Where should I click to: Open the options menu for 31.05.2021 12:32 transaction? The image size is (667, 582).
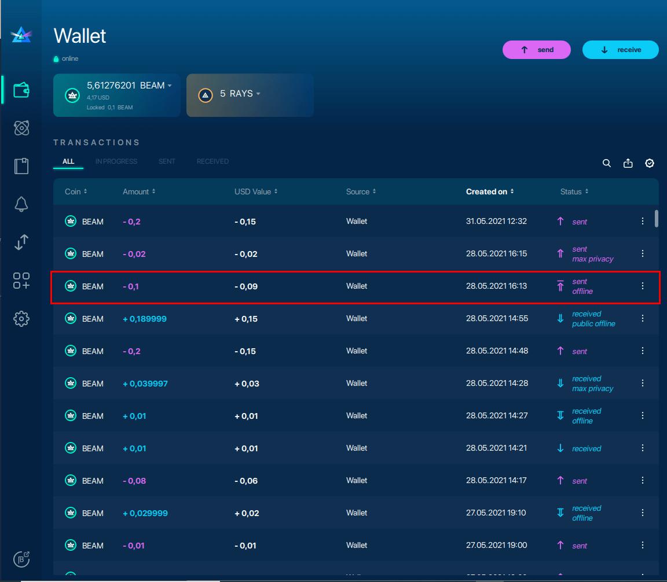643,221
